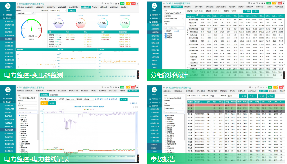Open the dropdown above the tree in power curve panel
Image resolution: width=287 pixels, height=164 pixels.
pos(27,109)
